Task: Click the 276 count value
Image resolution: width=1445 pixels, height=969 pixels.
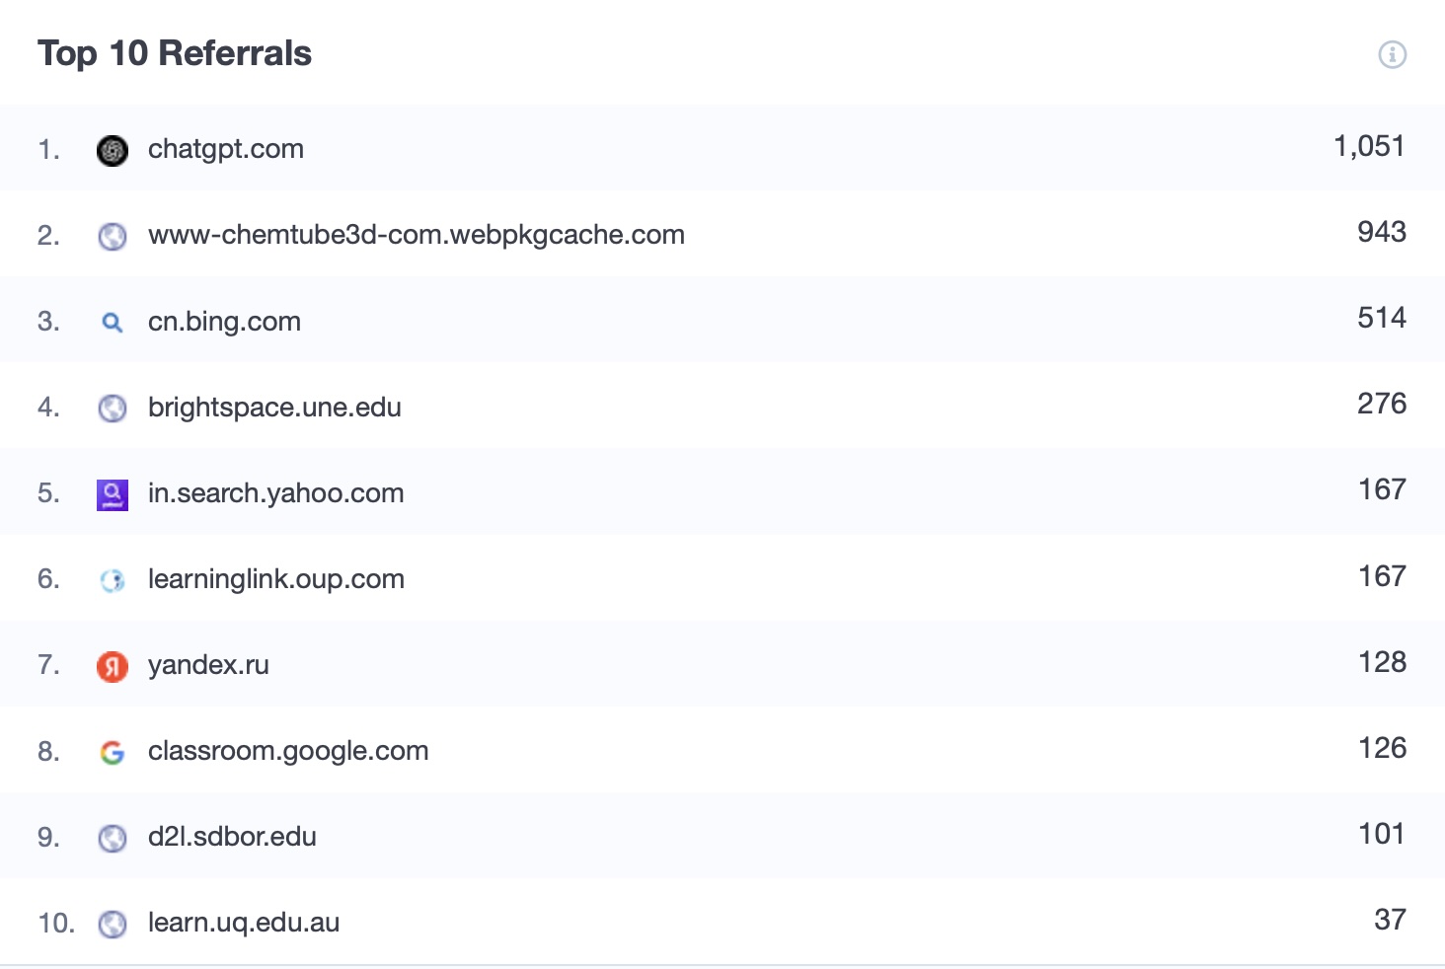Action: [1382, 404]
